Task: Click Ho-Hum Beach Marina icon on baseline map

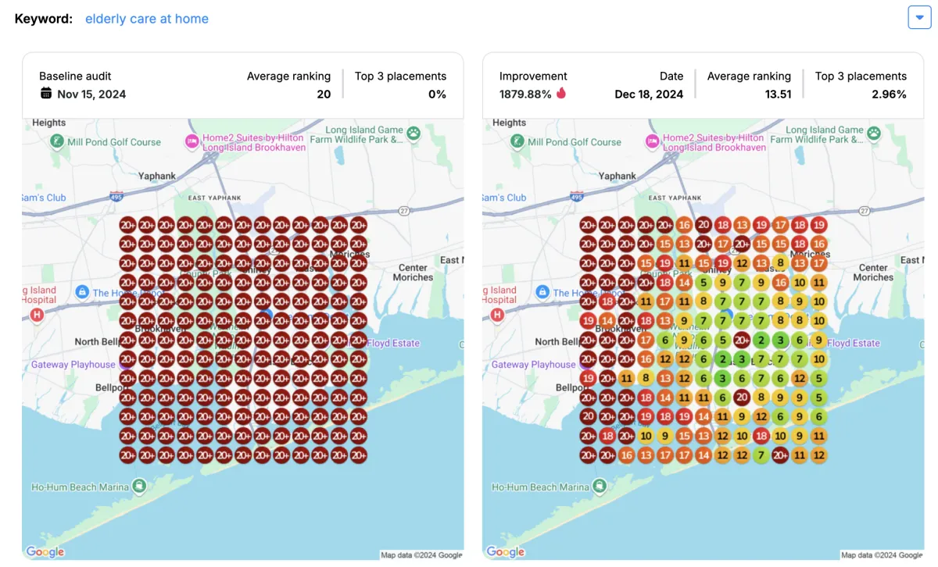Action: 139,487
